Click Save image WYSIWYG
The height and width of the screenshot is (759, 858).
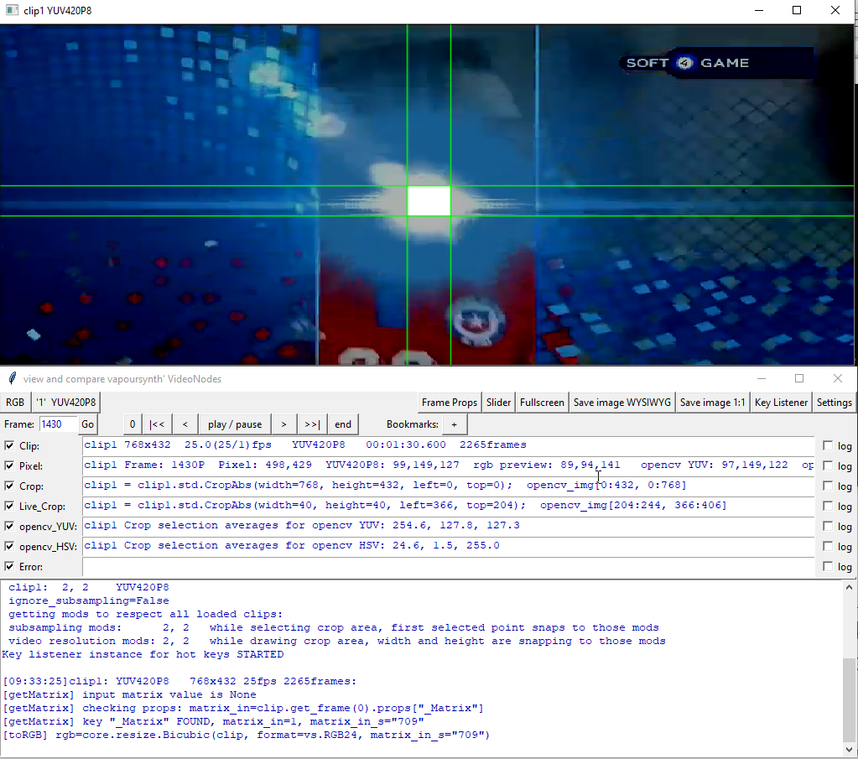(621, 403)
